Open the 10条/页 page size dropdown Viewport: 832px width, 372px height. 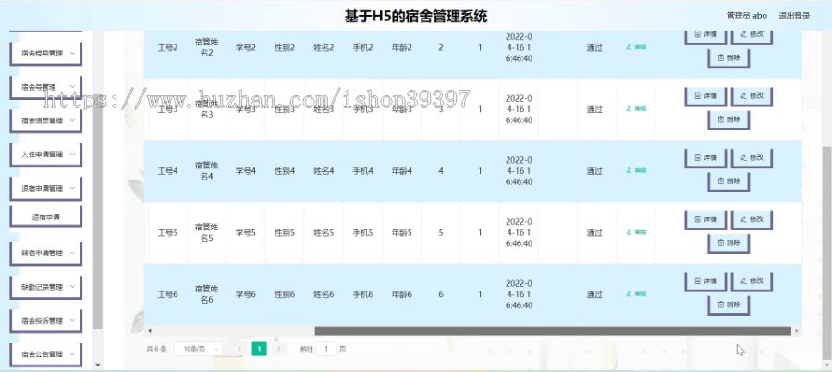(199, 349)
